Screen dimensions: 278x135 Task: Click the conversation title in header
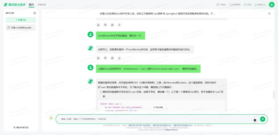[157, 14]
